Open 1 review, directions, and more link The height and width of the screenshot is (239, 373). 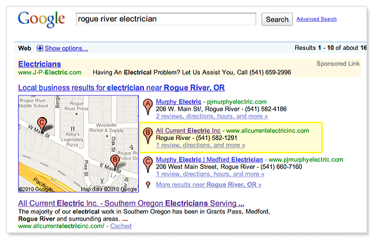pyautogui.click(x=200, y=145)
